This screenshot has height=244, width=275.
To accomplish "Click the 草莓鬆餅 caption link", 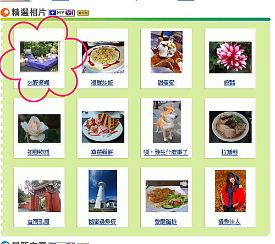I will coord(102,152).
